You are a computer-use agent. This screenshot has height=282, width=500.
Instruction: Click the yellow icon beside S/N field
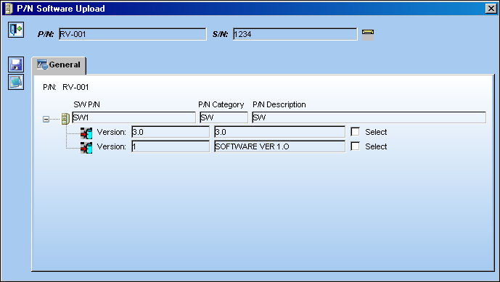(x=368, y=32)
